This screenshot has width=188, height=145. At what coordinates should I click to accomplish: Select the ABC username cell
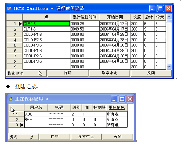[x=36, y=114]
